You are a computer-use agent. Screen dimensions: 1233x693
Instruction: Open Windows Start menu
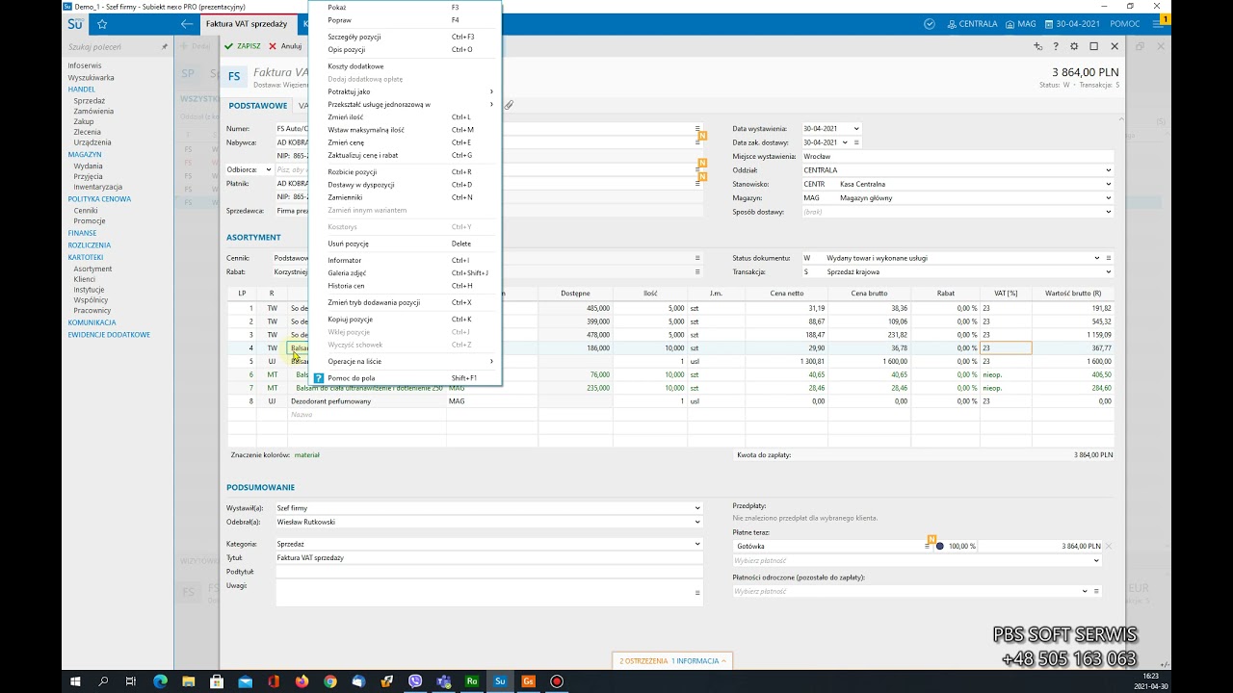(75, 681)
